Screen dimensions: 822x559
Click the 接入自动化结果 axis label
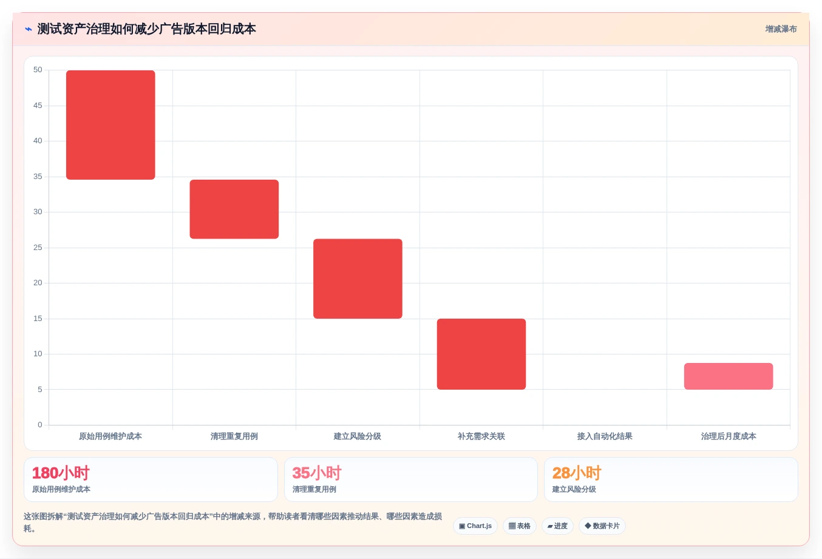click(x=605, y=436)
